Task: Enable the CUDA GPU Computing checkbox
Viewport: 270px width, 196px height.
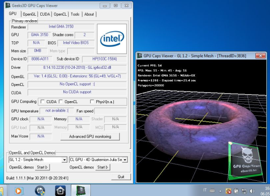Action: point(43,102)
